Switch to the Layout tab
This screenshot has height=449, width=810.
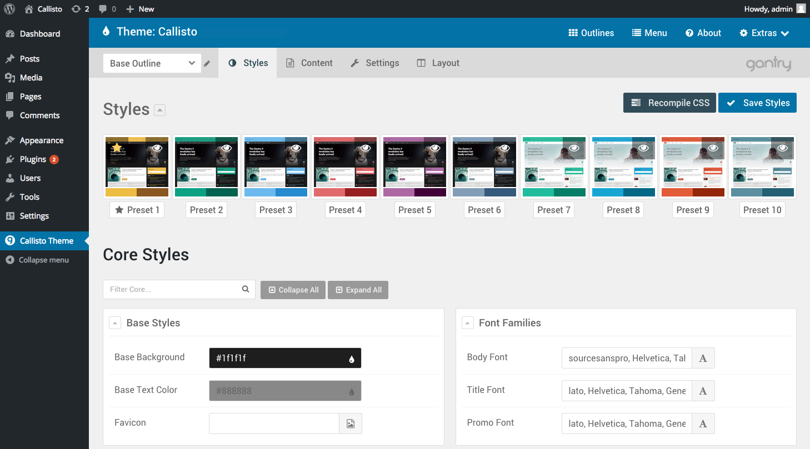pos(438,63)
